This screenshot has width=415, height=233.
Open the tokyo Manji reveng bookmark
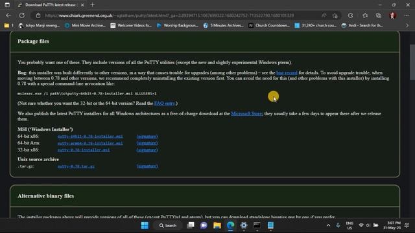point(39,25)
